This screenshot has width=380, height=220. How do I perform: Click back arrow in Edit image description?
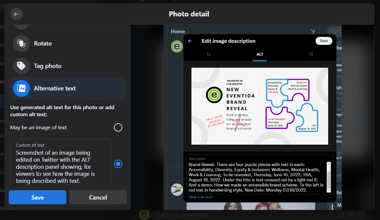tap(190, 41)
